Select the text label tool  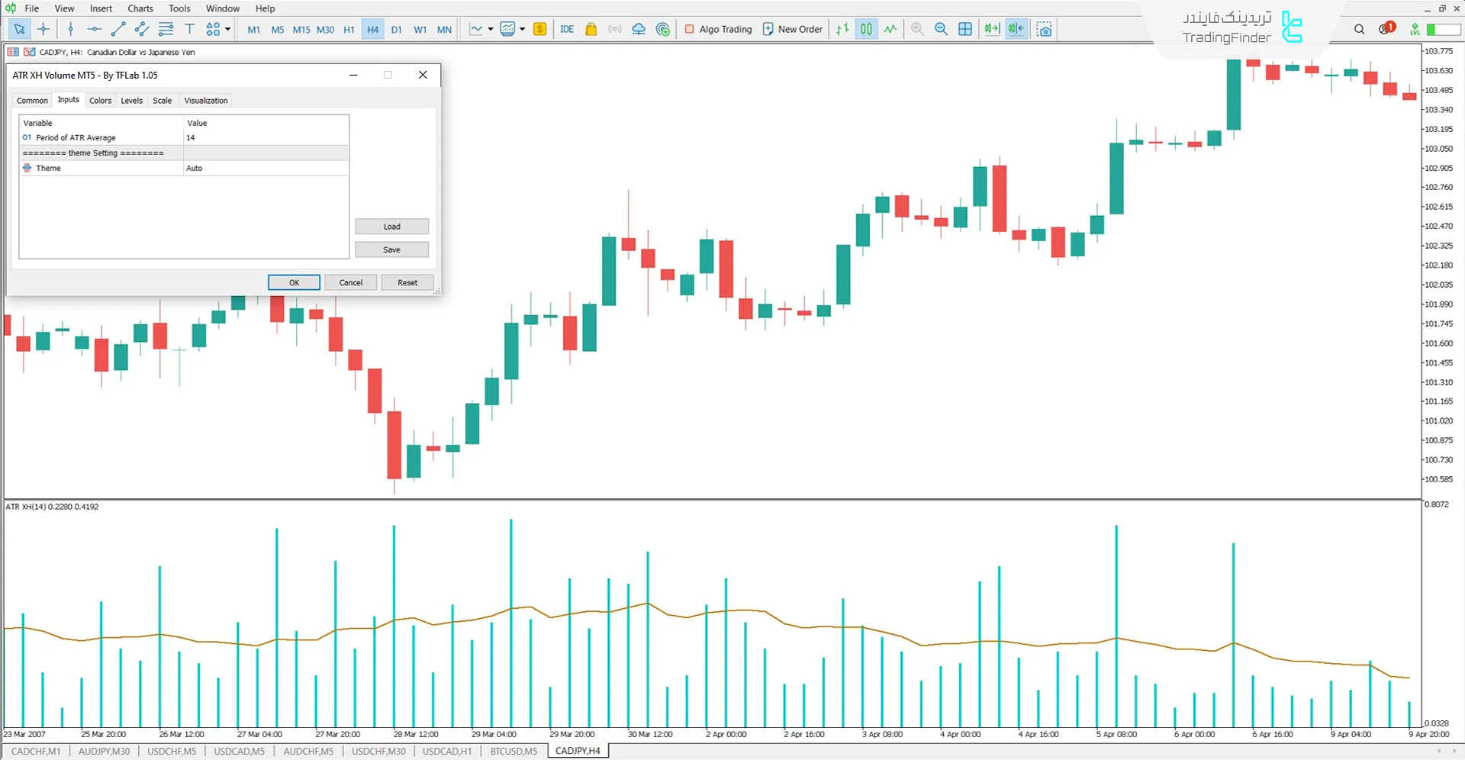(189, 29)
